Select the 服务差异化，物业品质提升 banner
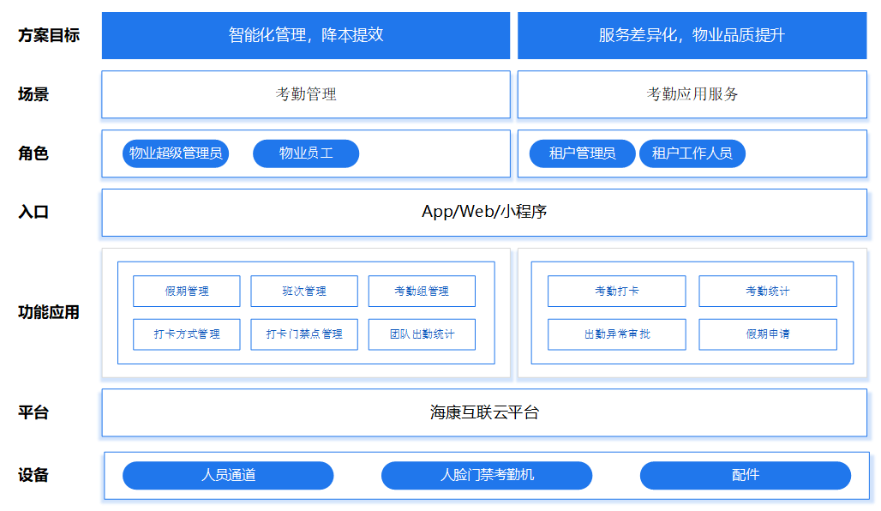Viewport: 881px width, 511px height. point(692,35)
